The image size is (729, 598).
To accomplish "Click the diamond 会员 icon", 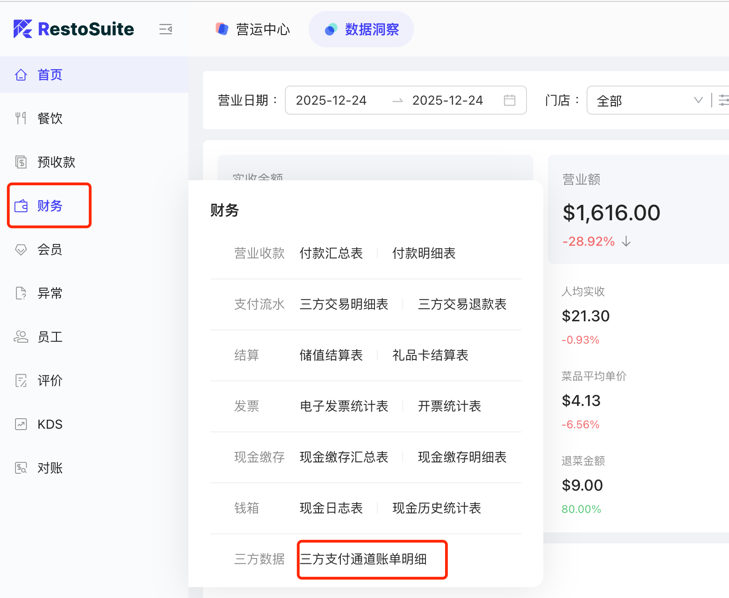I will 21,249.
